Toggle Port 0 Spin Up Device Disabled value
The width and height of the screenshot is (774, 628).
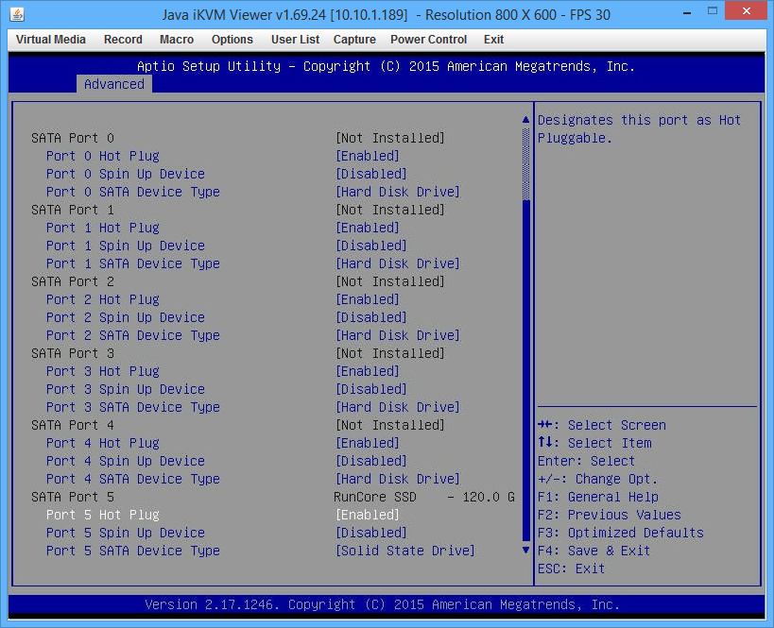(x=371, y=174)
